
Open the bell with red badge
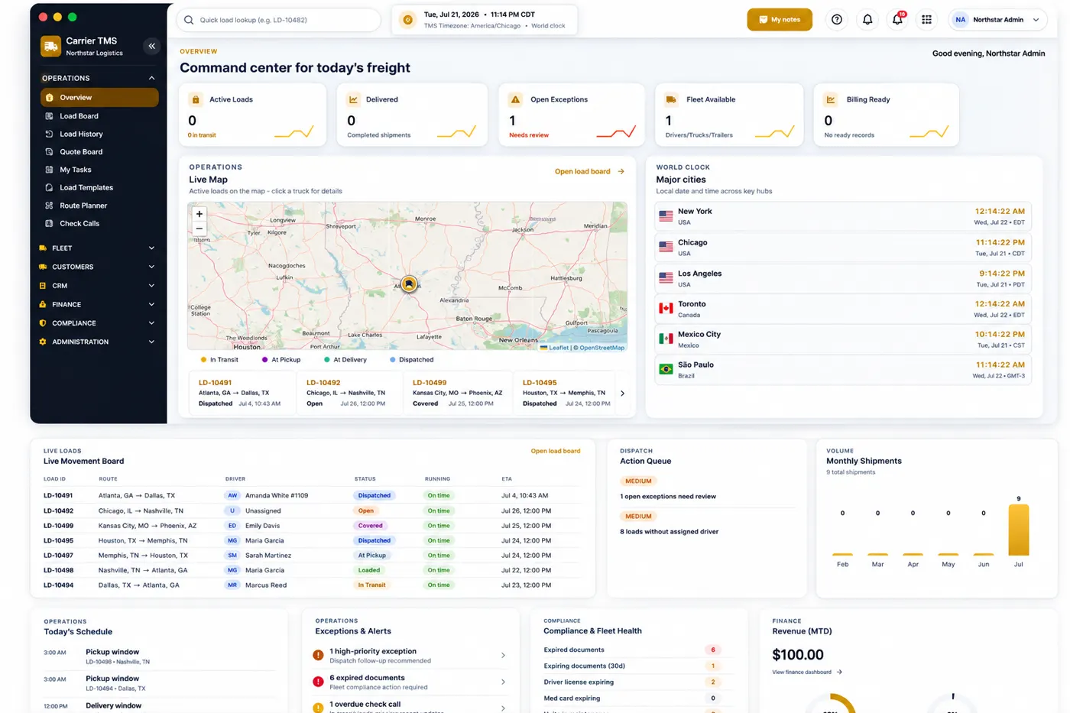coord(897,20)
